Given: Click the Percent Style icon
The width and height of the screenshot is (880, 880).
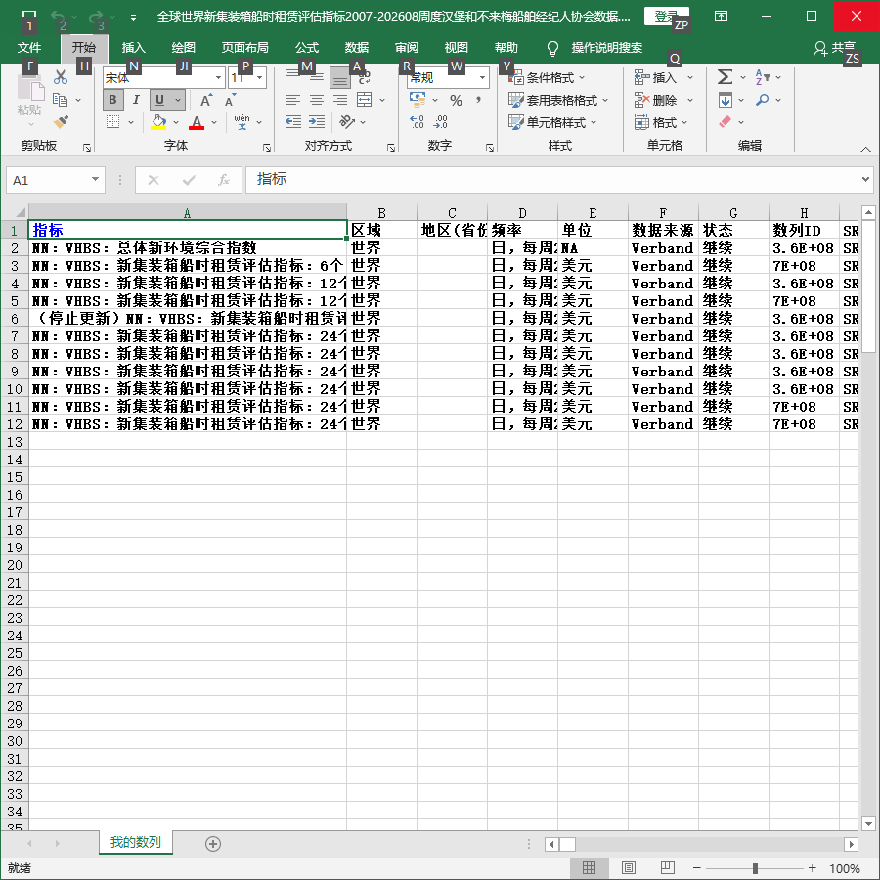Looking at the screenshot, I should [456, 100].
